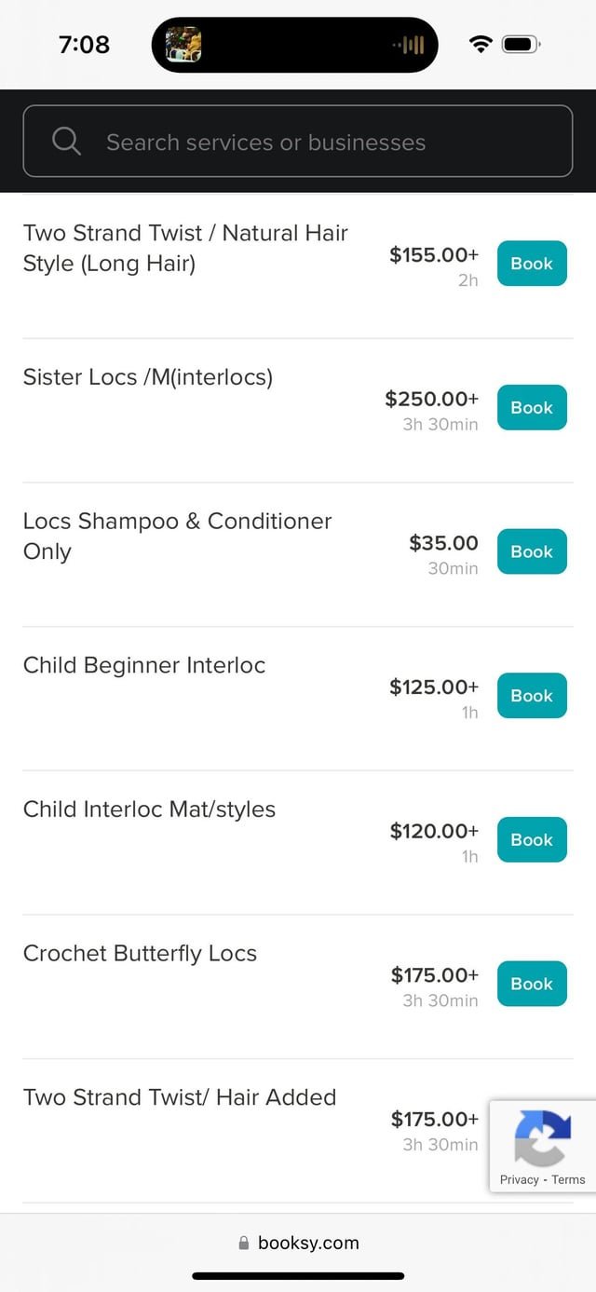
Task: Book the Sister Locs /M(interlocs) service
Action: point(532,407)
